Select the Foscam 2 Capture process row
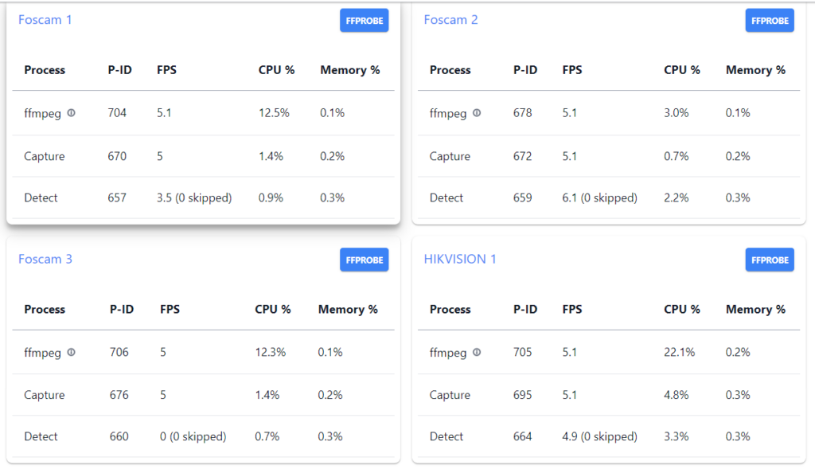The height and width of the screenshot is (469, 815). [450, 156]
